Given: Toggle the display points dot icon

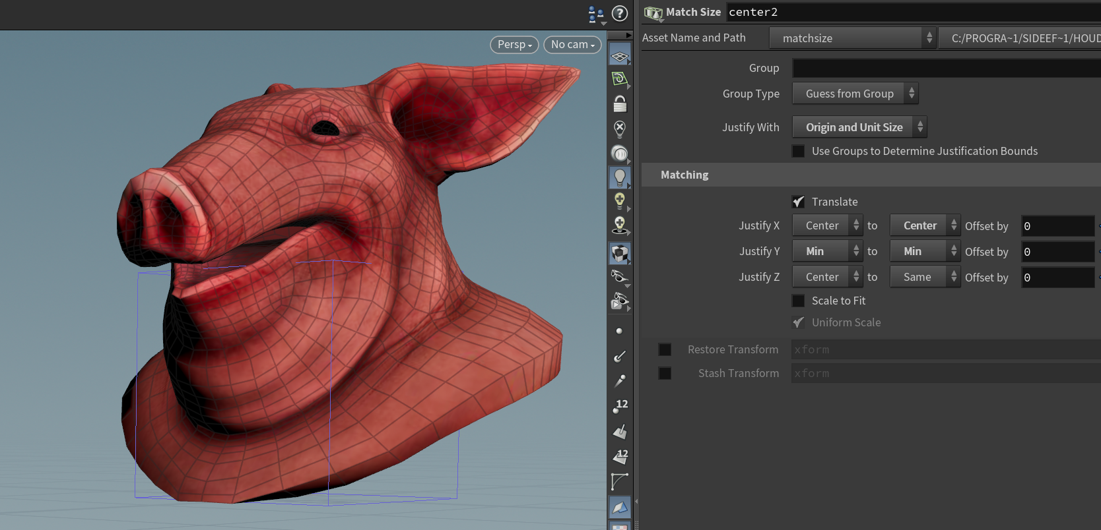Looking at the screenshot, I should (x=619, y=331).
